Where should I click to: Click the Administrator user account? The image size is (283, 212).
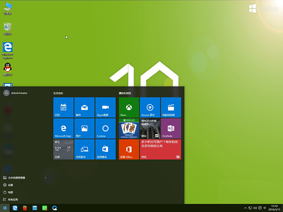click(x=15, y=93)
